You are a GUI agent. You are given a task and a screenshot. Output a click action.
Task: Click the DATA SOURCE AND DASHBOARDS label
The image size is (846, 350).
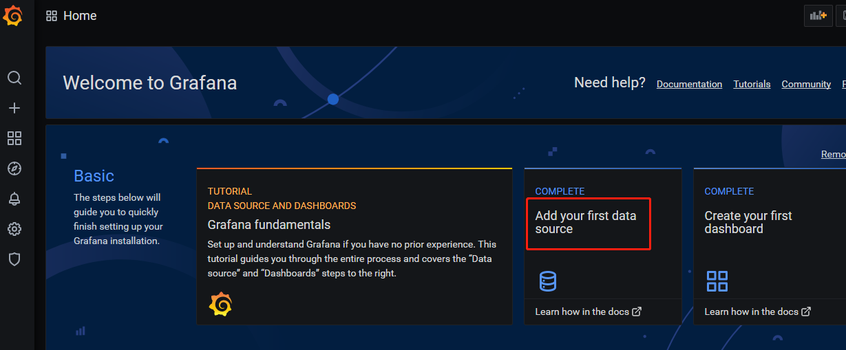click(282, 206)
